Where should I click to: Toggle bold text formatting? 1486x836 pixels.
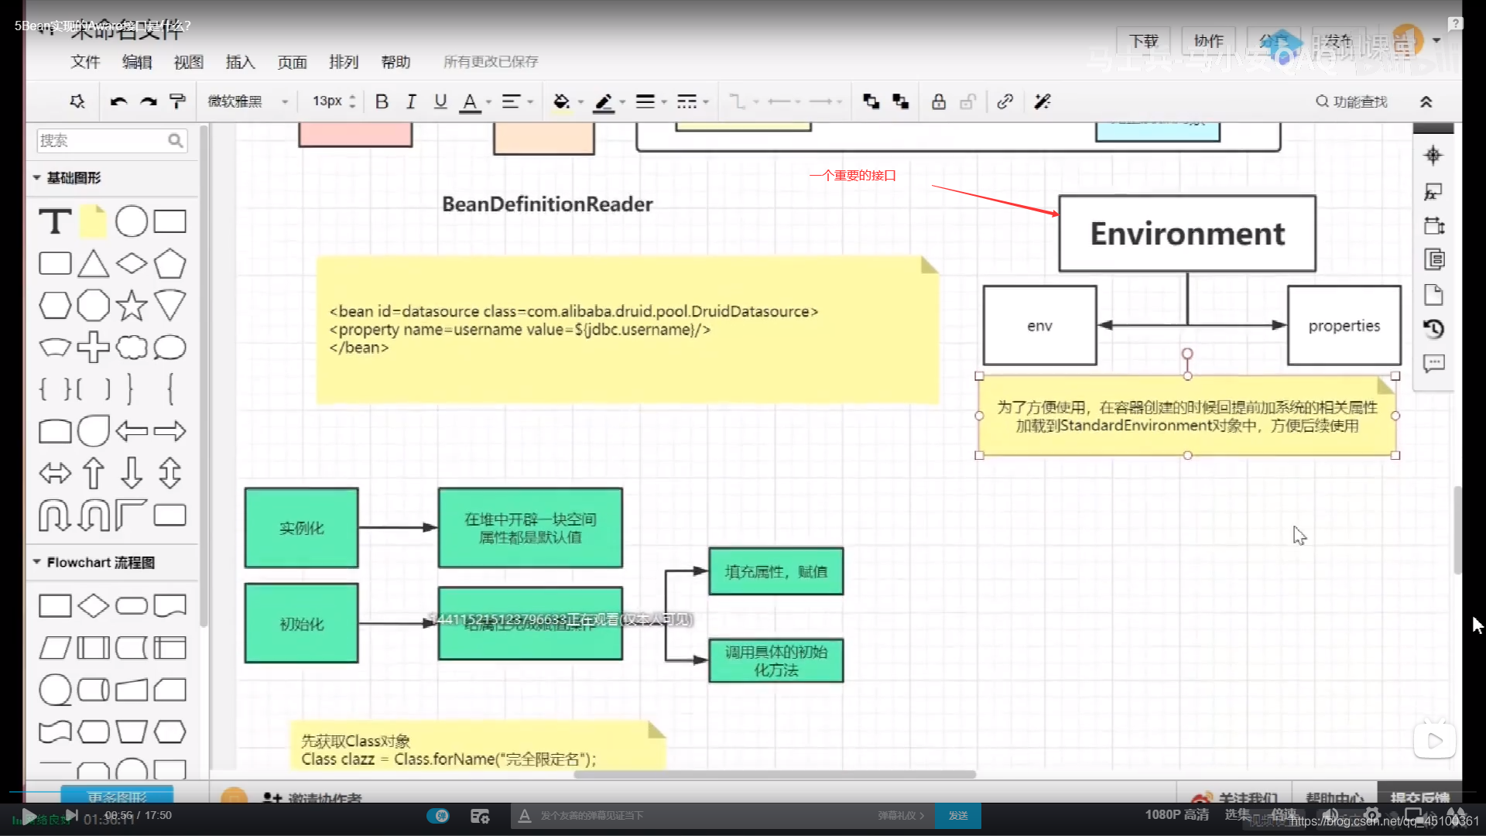click(x=382, y=101)
